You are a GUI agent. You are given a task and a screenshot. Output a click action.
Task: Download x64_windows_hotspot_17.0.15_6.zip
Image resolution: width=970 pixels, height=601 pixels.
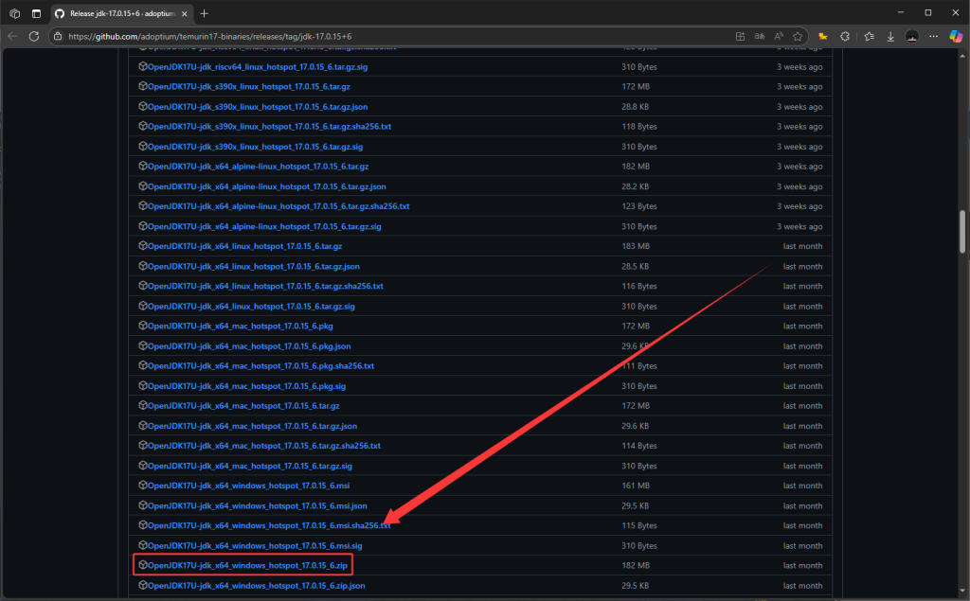[247, 566]
